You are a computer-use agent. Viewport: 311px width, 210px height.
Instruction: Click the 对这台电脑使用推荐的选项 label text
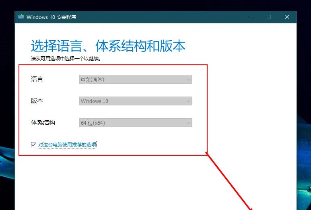(x=67, y=144)
